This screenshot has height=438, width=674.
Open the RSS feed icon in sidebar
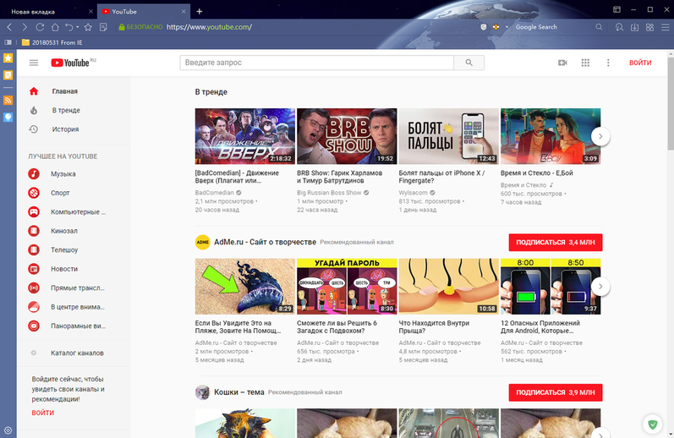click(8, 100)
